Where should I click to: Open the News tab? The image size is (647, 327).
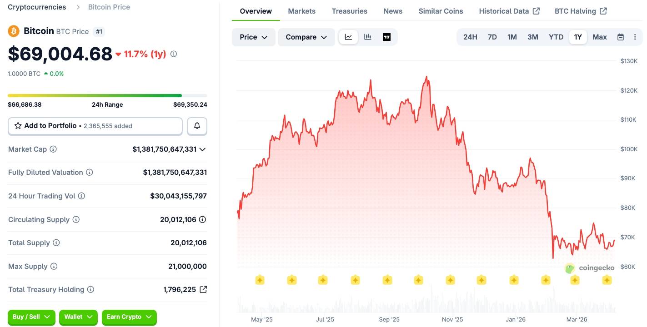coord(392,11)
